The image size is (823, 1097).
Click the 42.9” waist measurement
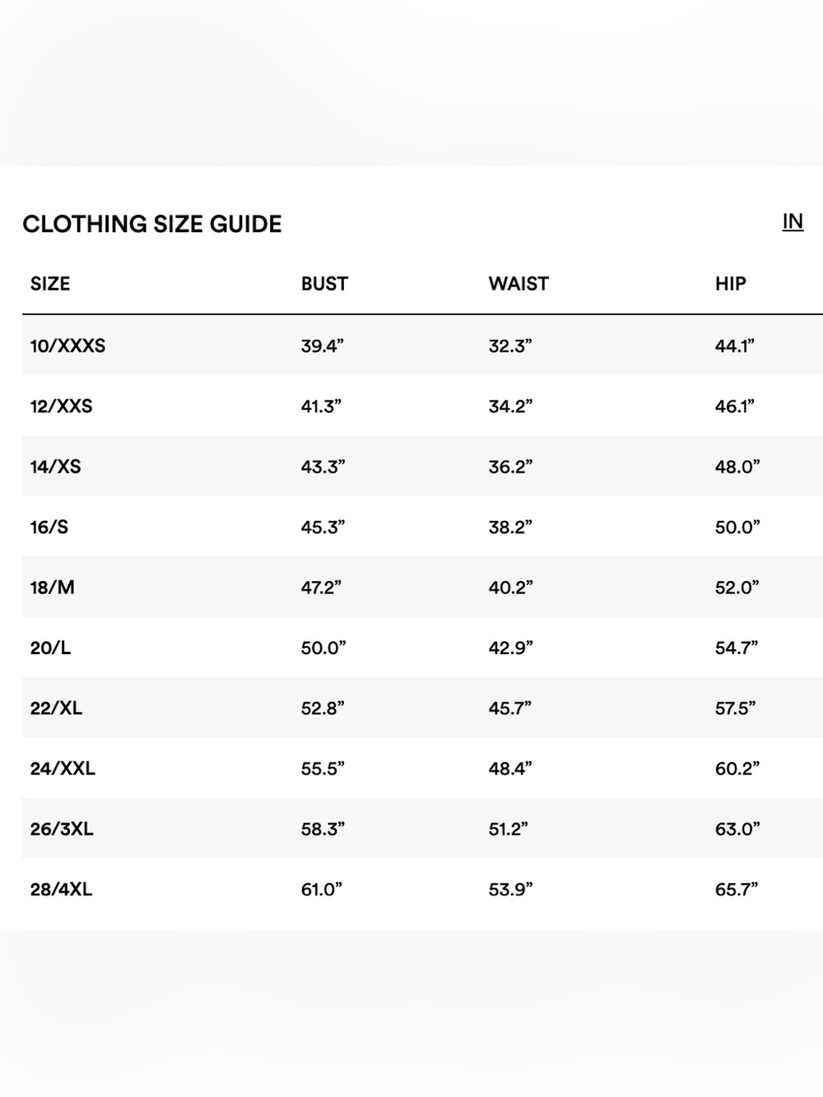[510, 648]
